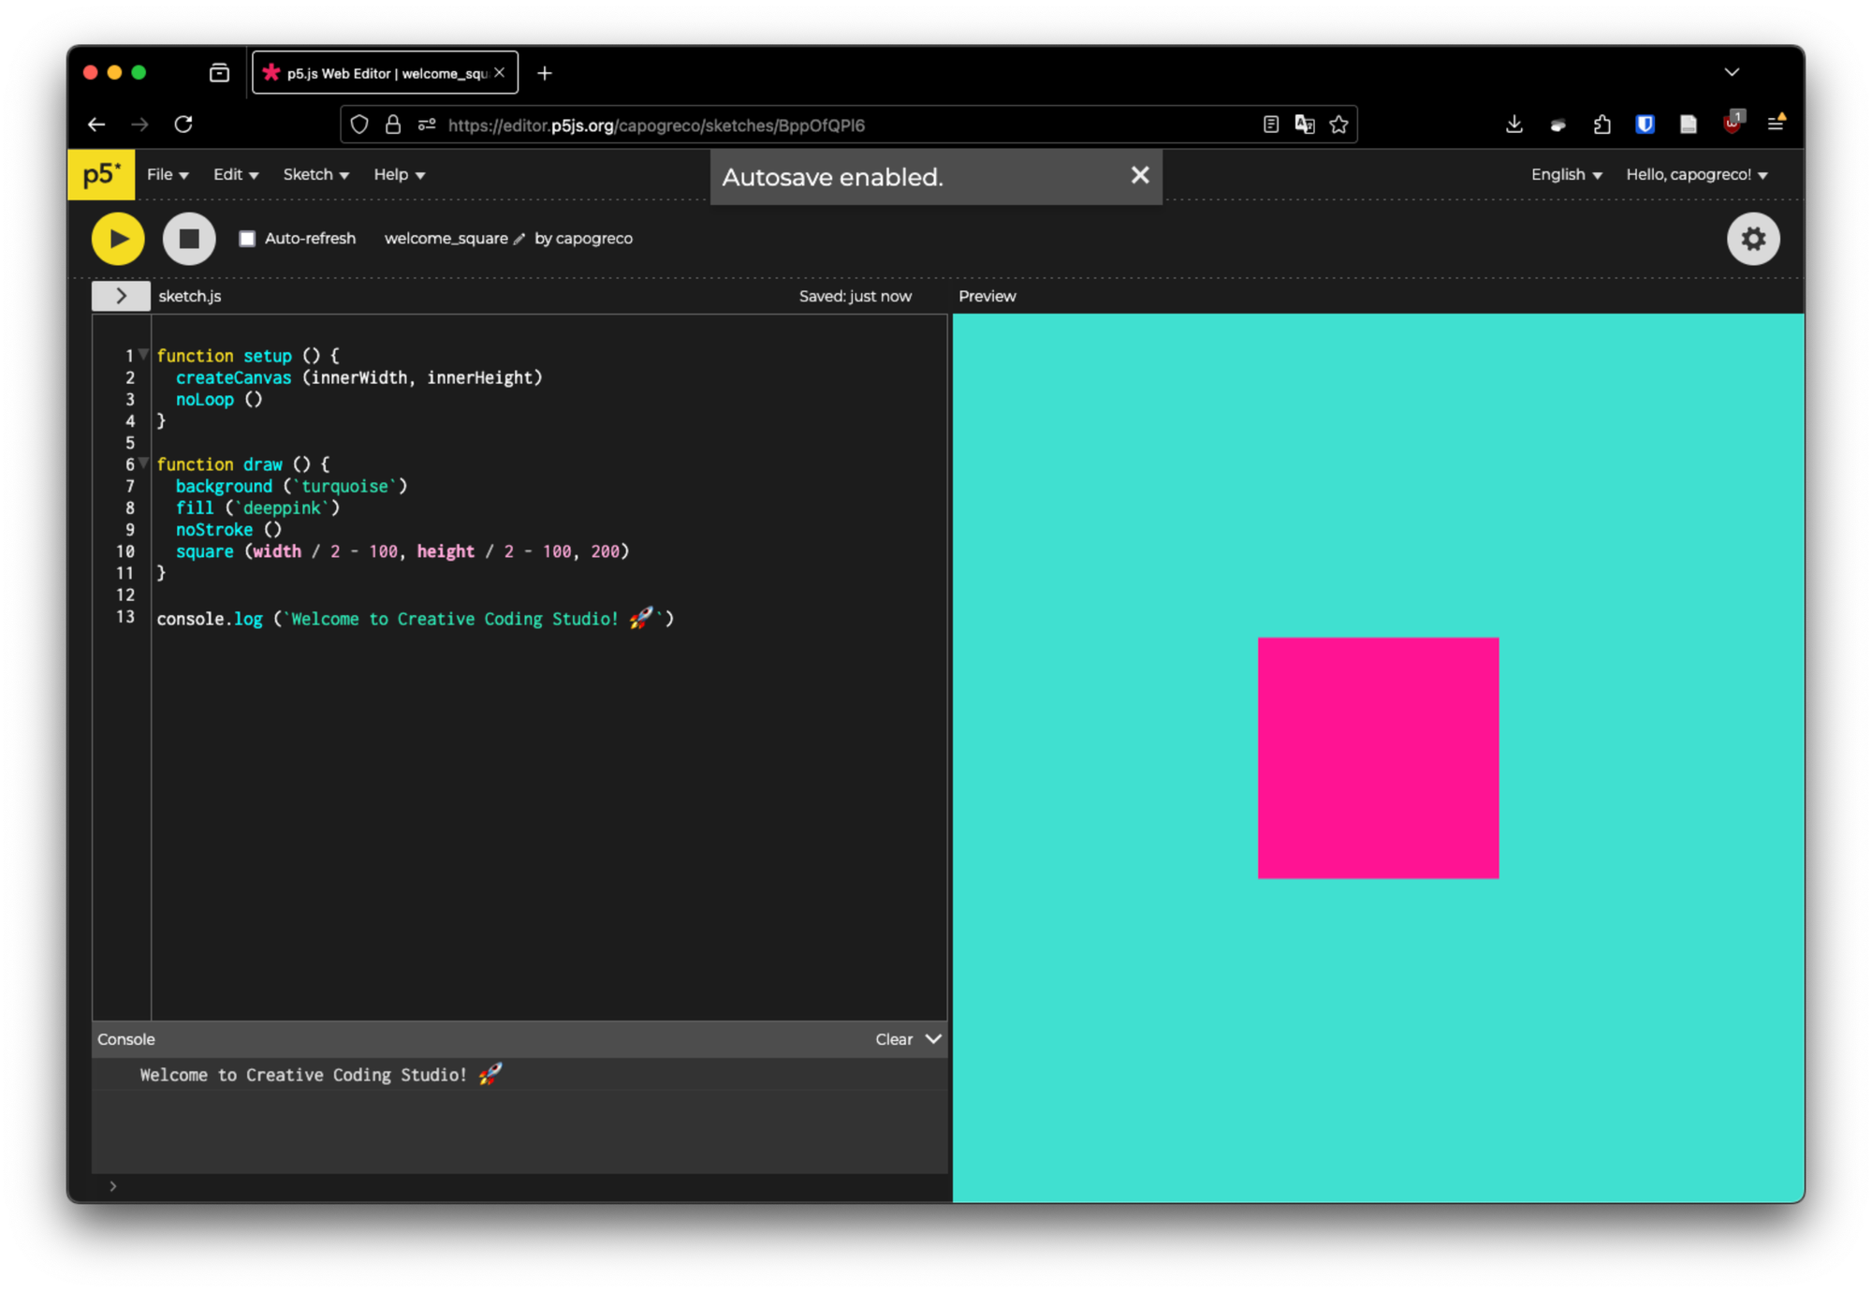Image resolution: width=1872 pixels, height=1292 pixels.
Task: Select the sketch name input field
Action: click(x=444, y=238)
